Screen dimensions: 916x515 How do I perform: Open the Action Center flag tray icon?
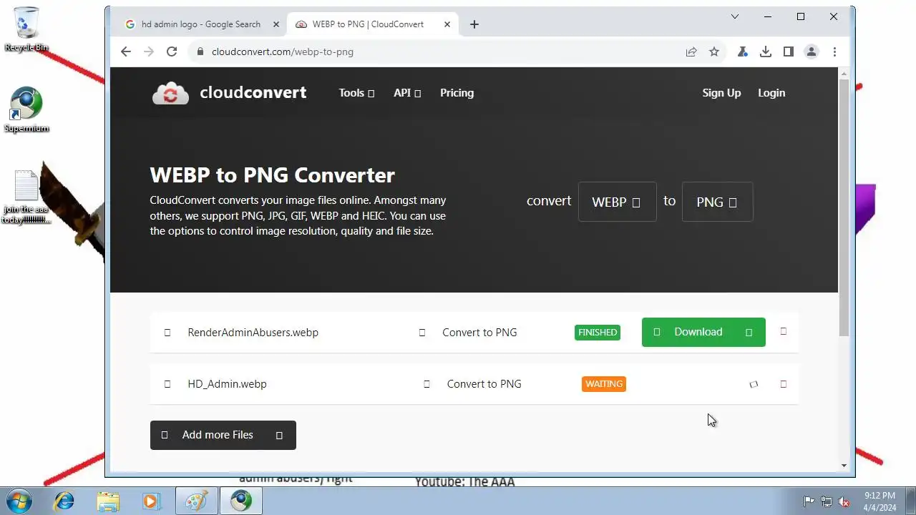click(x=809, y=501)
